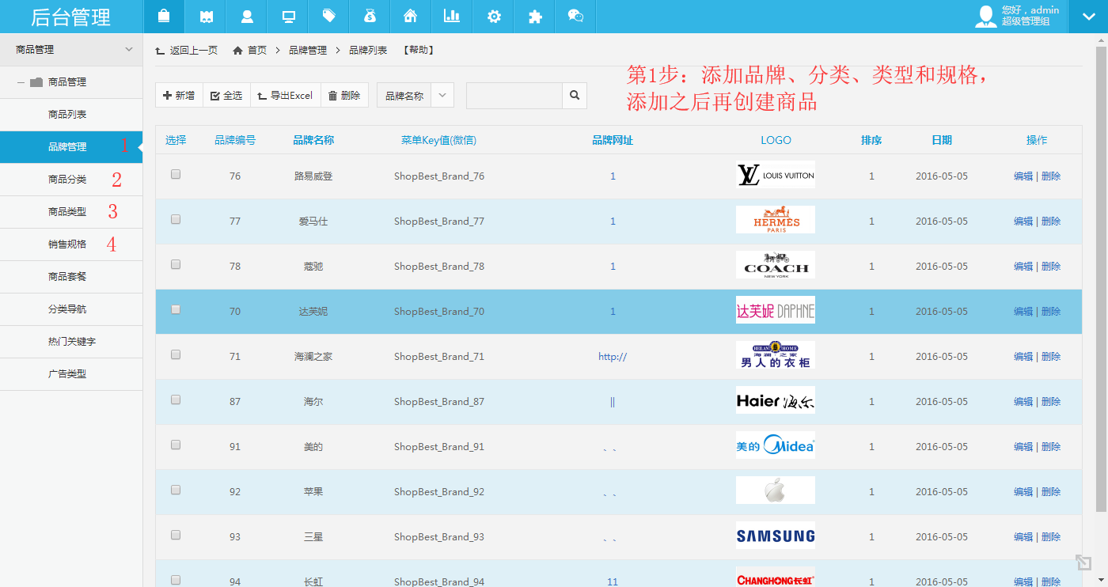The width and height of the screenshot is (1108, 587).
Task: Open 热门关键字 in the sidebar
Action: pyautogui.click(x=71, y=342)
